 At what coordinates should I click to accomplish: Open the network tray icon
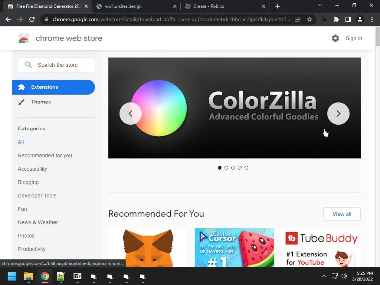tap(335, 276)
